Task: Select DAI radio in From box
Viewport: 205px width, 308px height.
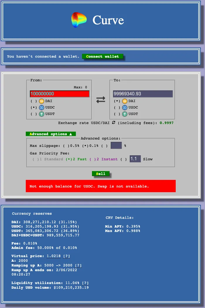Action: click(x=34, y=101)
